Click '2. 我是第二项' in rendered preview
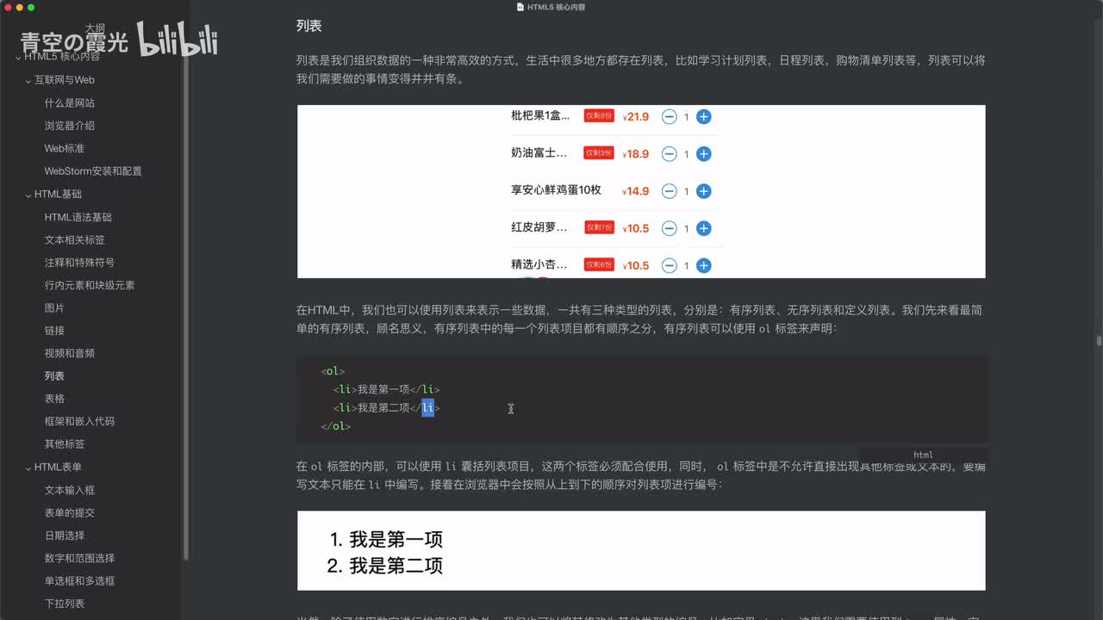Screen dimensions: 1103x620 tap(385, 566)
